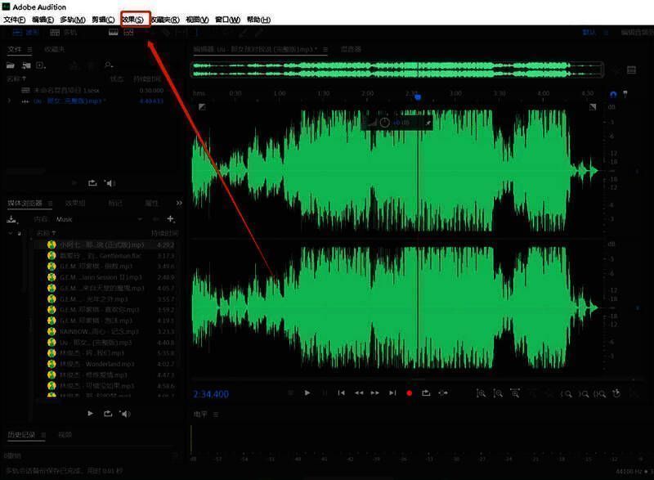Switch to waveform editor view button
The height and width of the screenshot is (480, 654).
point(25,33)
